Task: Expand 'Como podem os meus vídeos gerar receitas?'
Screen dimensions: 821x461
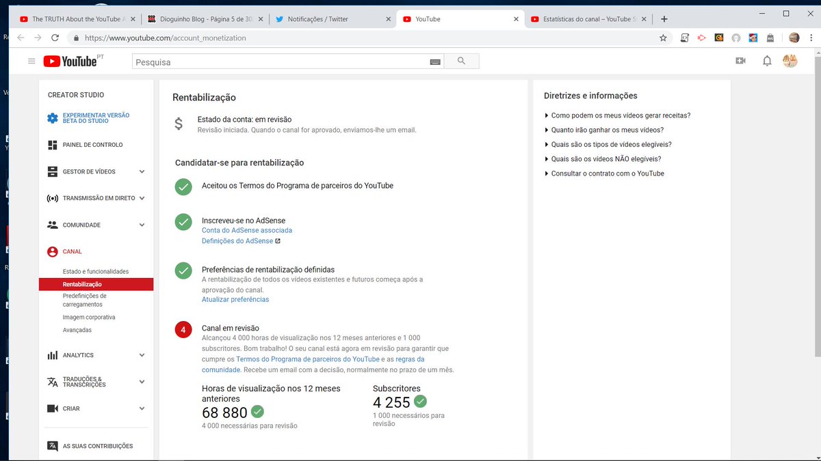Action: [617, 115]
